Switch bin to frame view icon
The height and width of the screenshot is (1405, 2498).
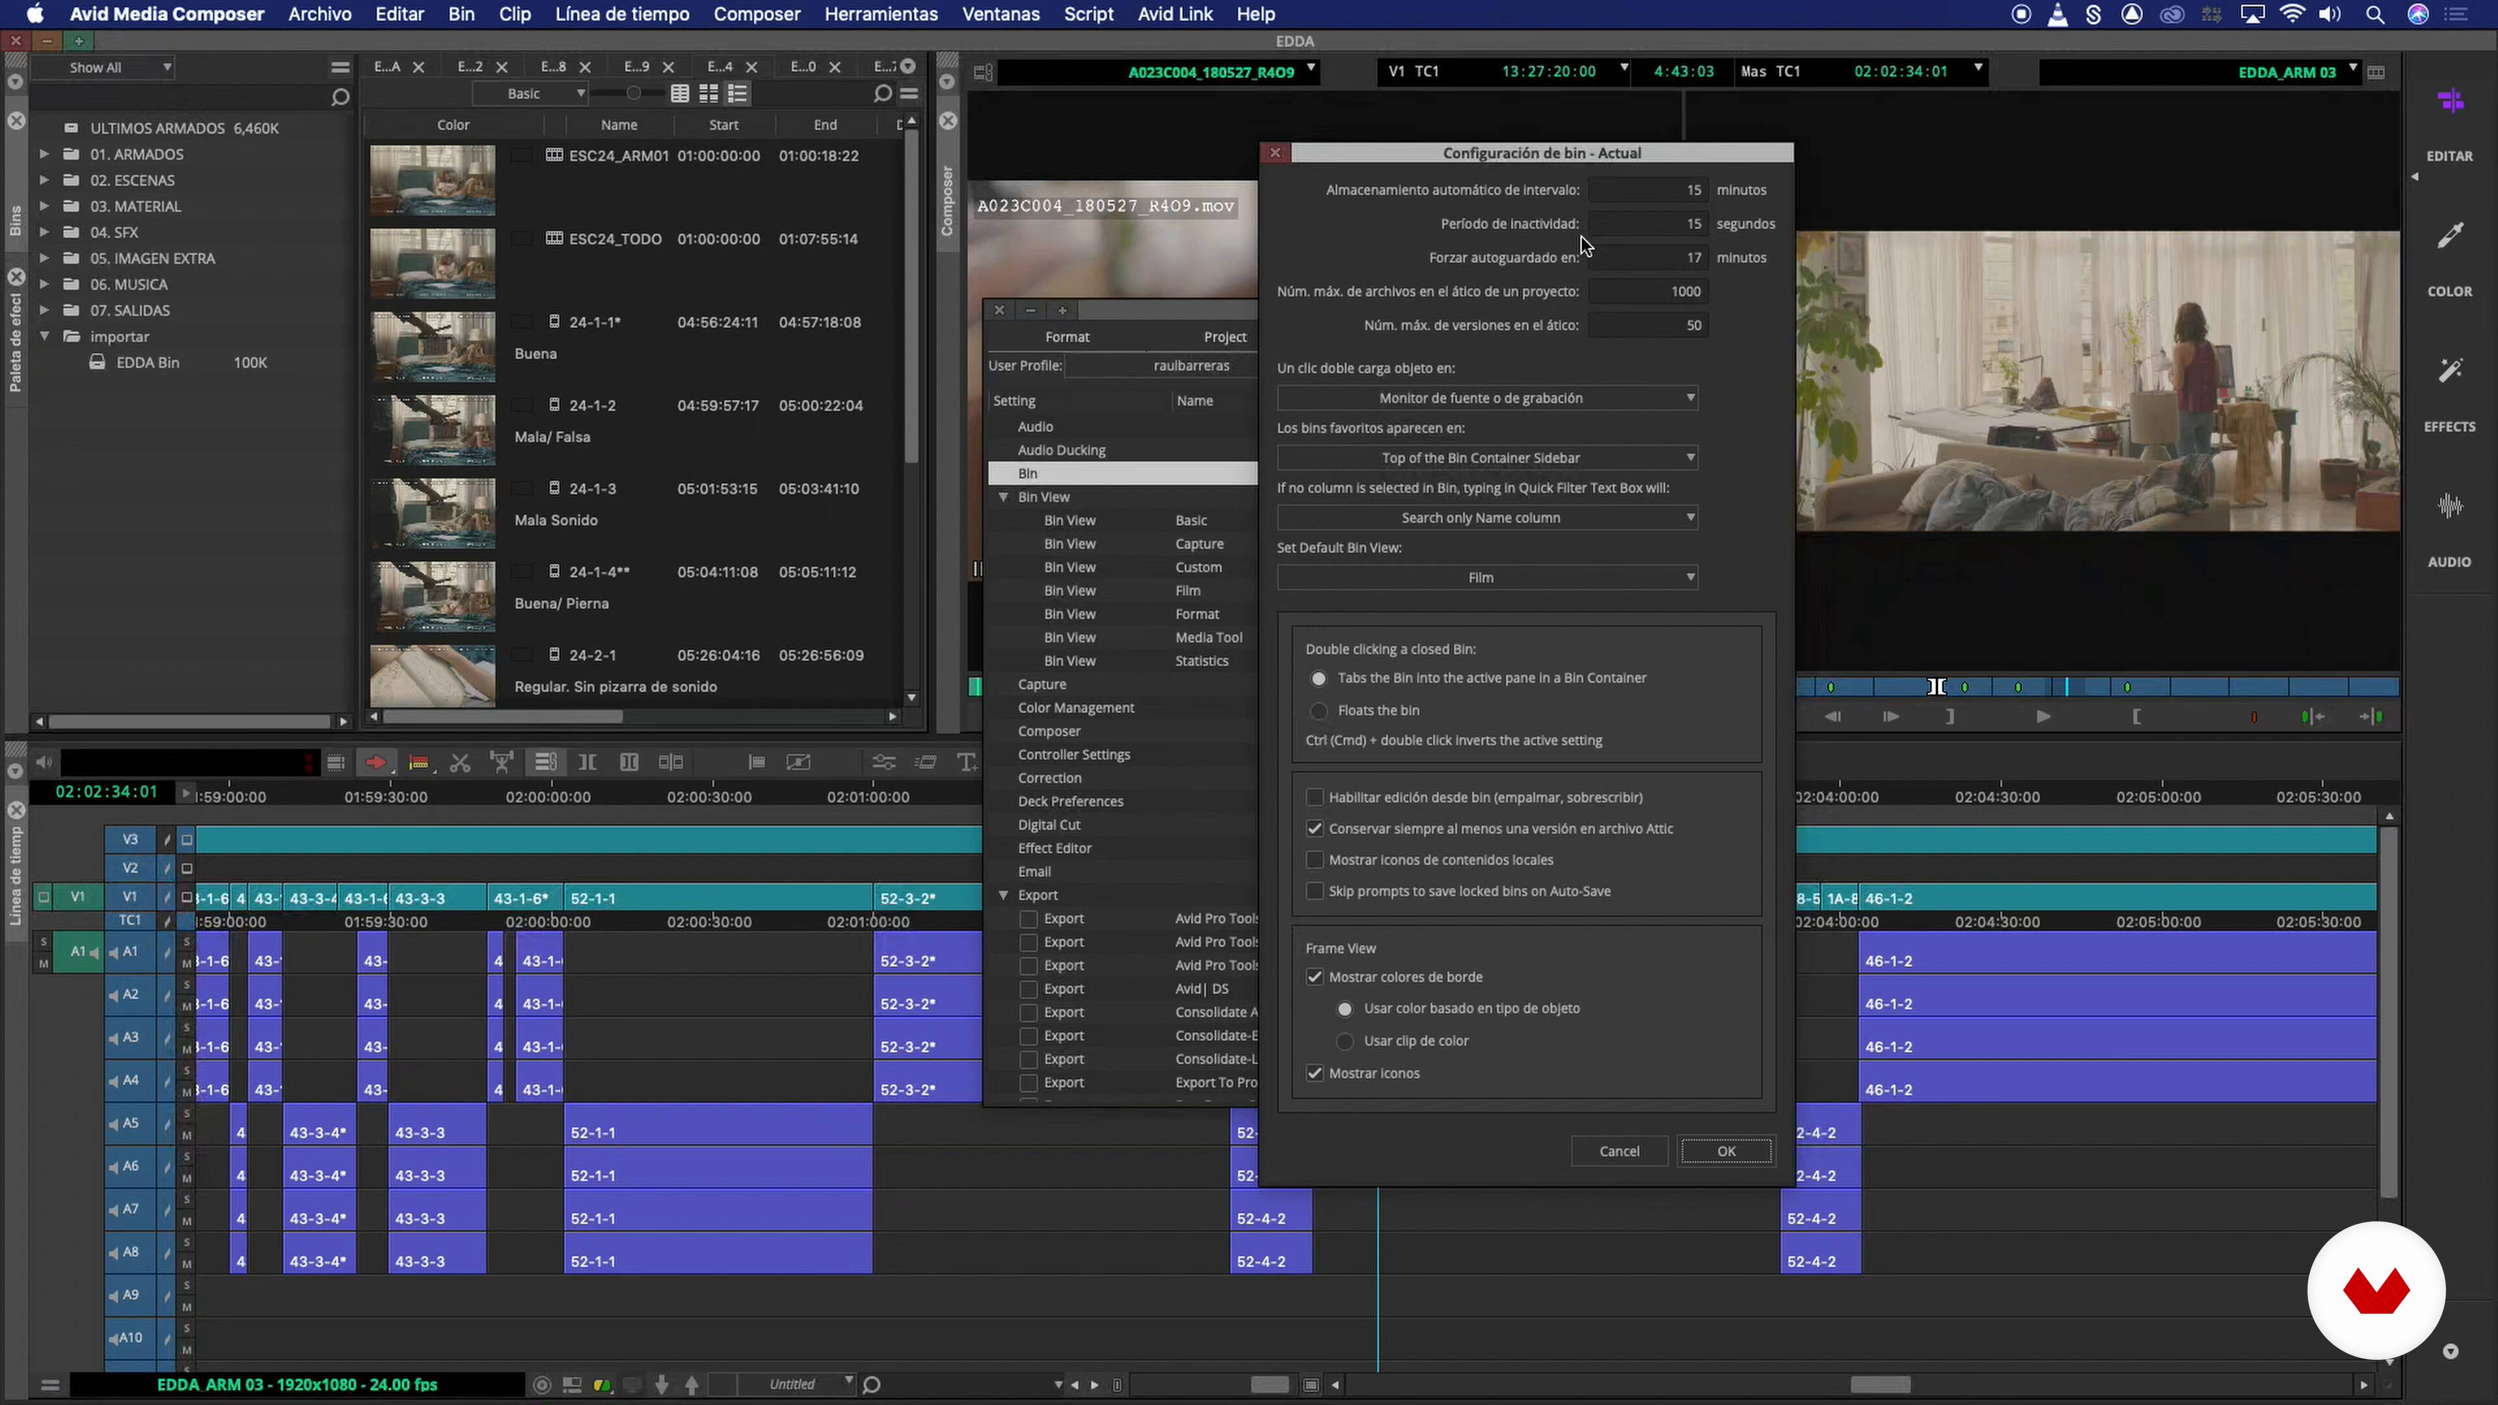coord(709,94)
